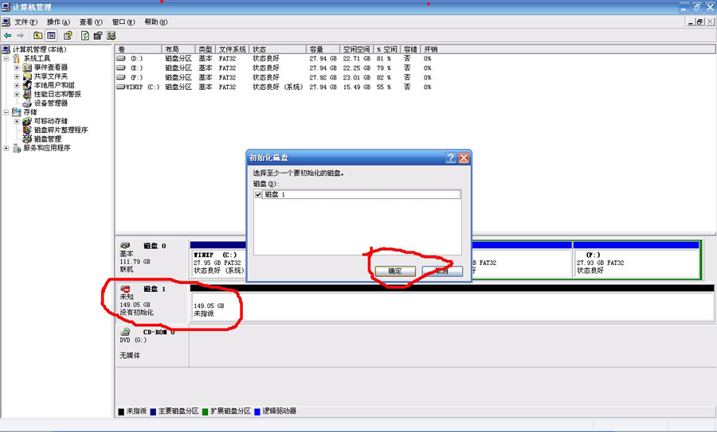This screenshot has width=717, height=432.
Task: Click the dialog's question mark help button
Action: click(x=450, y=158)
